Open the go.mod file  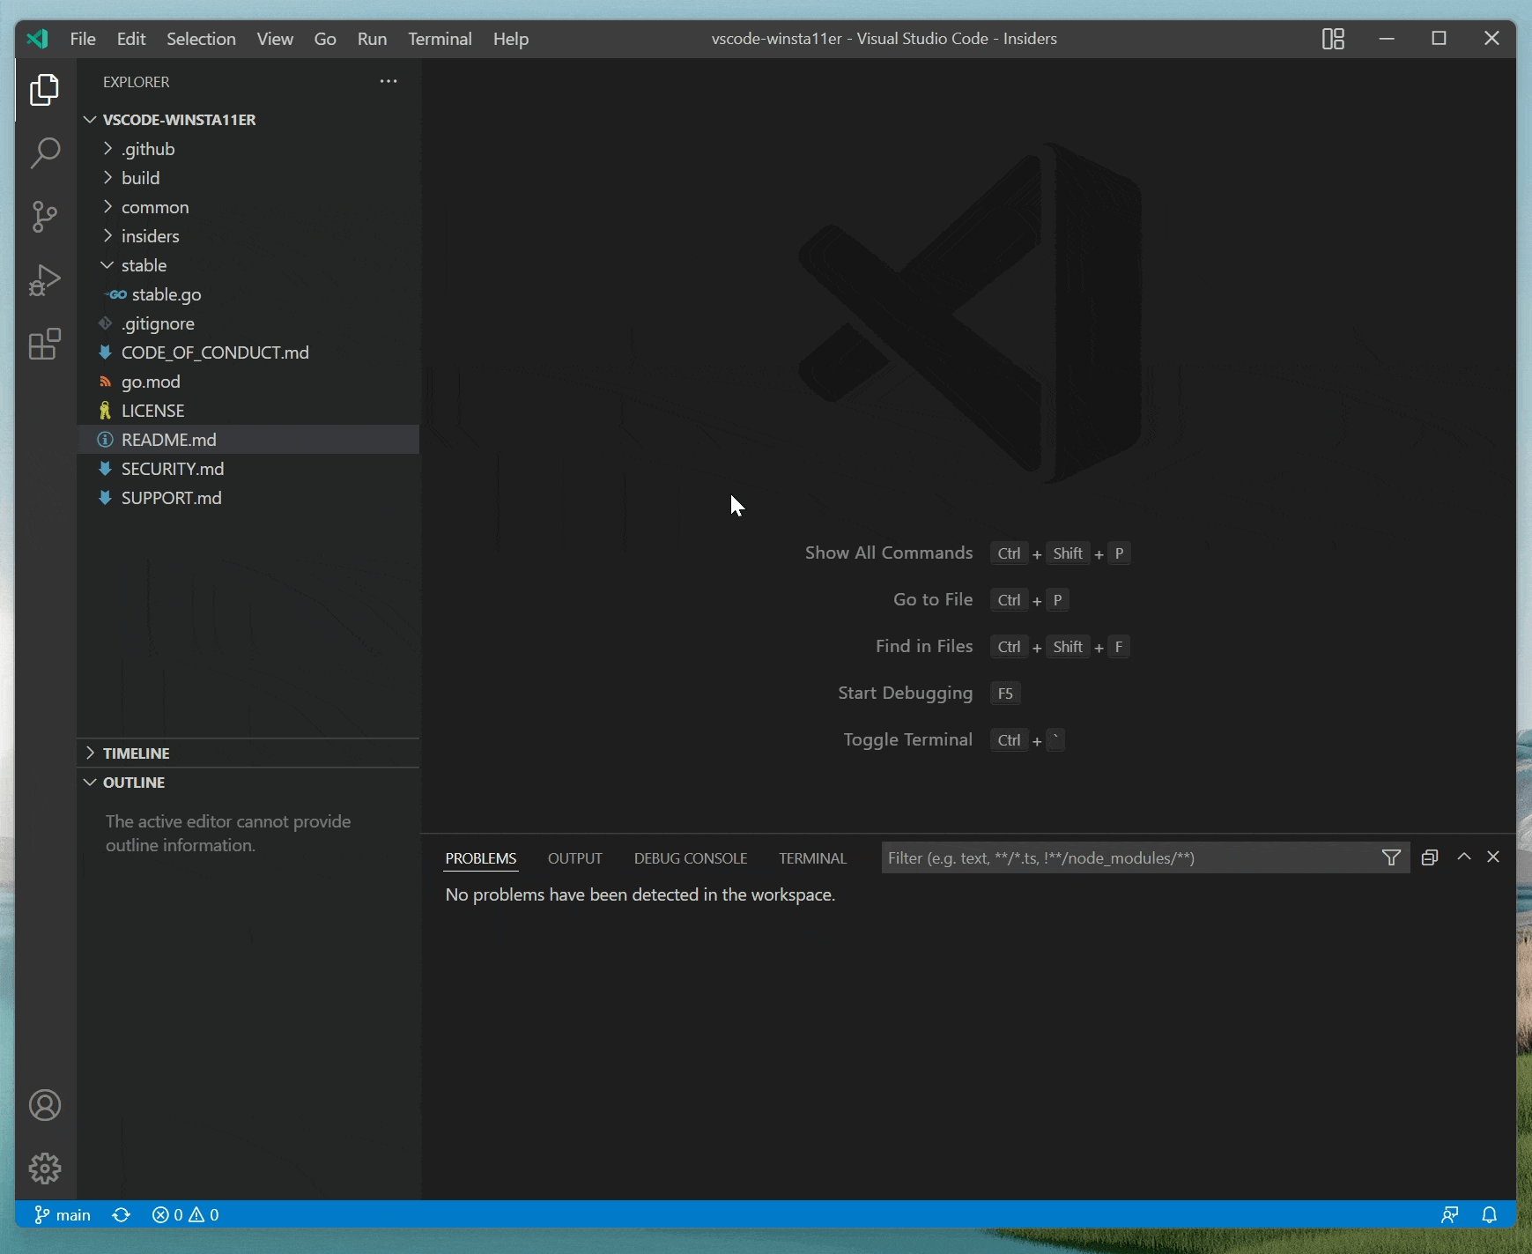pos(248,382)
